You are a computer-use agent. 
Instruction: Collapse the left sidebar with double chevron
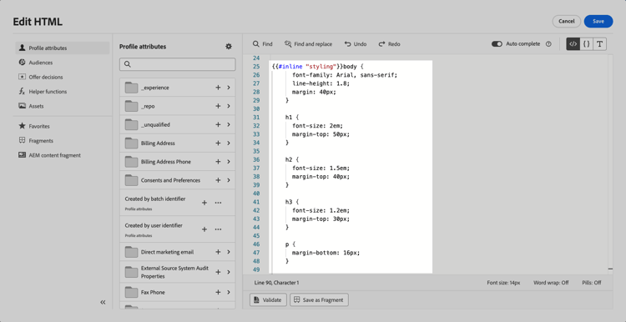coord(103,302)
